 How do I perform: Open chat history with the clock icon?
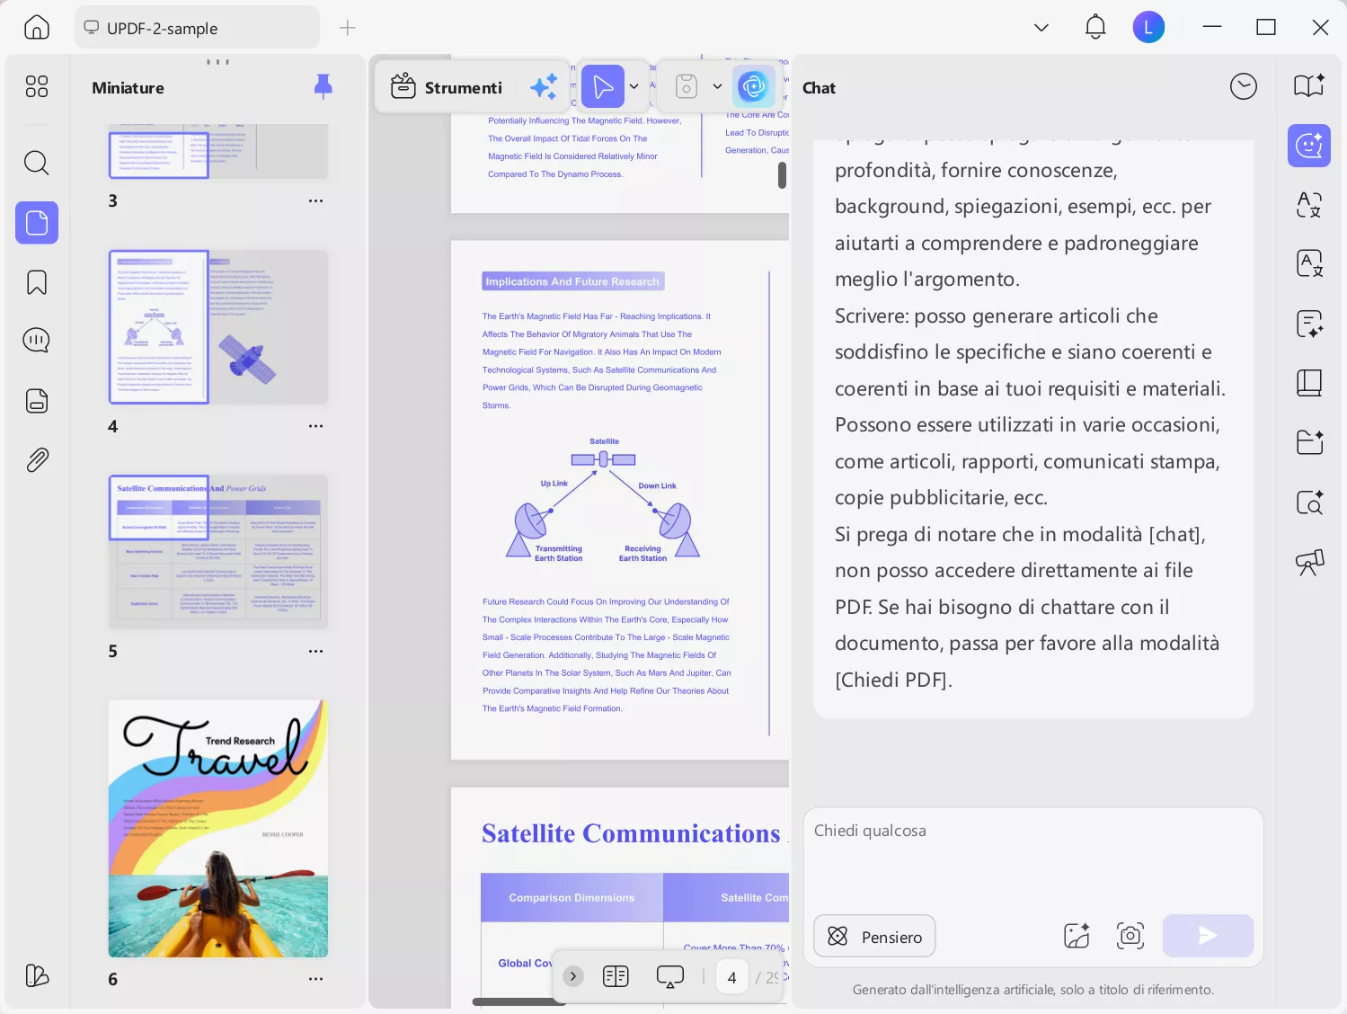point(1244,86)
